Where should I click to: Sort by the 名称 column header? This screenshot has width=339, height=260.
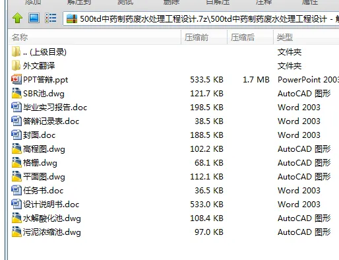tap(94, 38)
